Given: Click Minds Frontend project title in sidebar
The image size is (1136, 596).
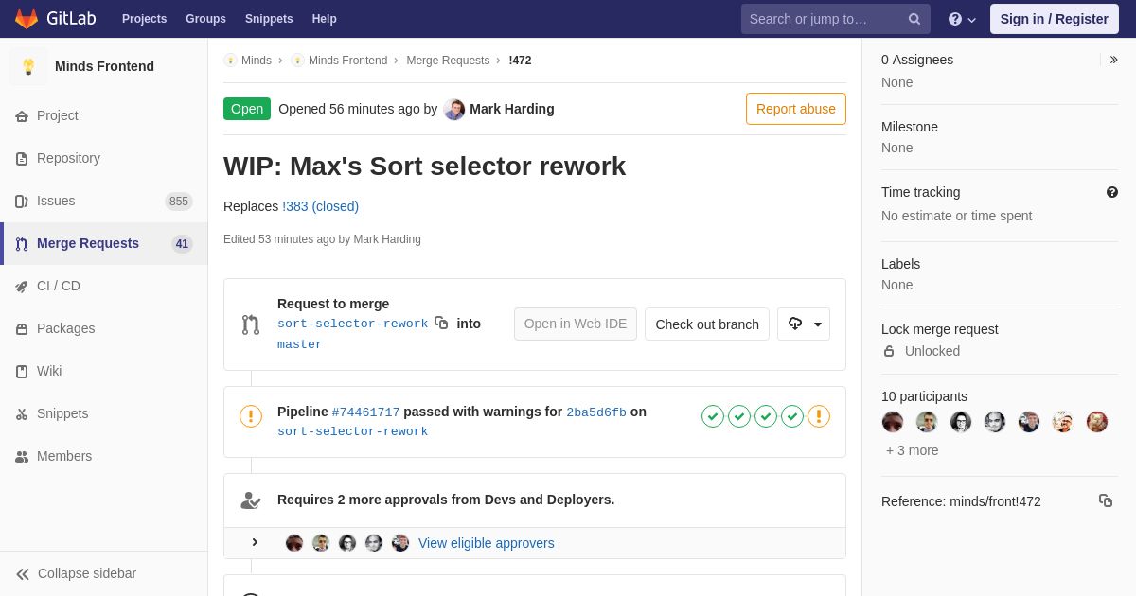Looking at the screenshot, I should 104,66.
